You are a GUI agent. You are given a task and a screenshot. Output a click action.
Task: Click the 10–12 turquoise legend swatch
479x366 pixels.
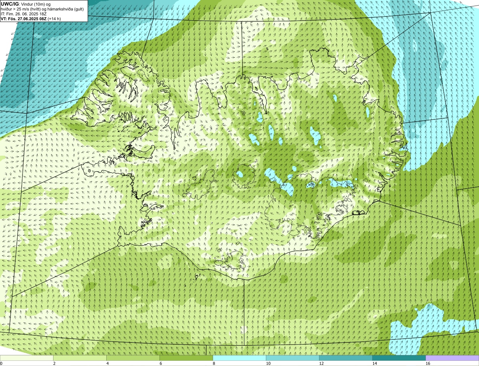293,358
